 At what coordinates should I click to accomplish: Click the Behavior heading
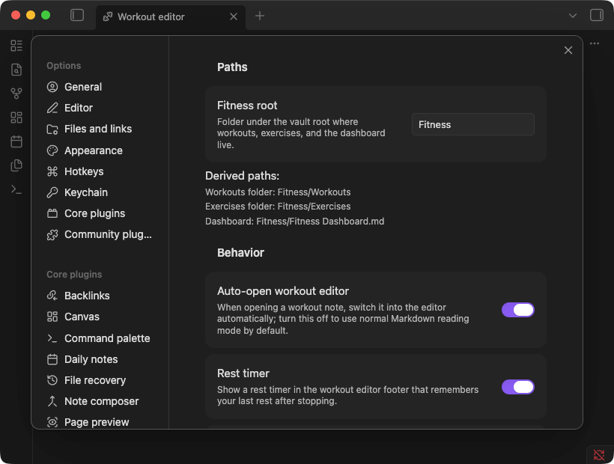[240, 253]
